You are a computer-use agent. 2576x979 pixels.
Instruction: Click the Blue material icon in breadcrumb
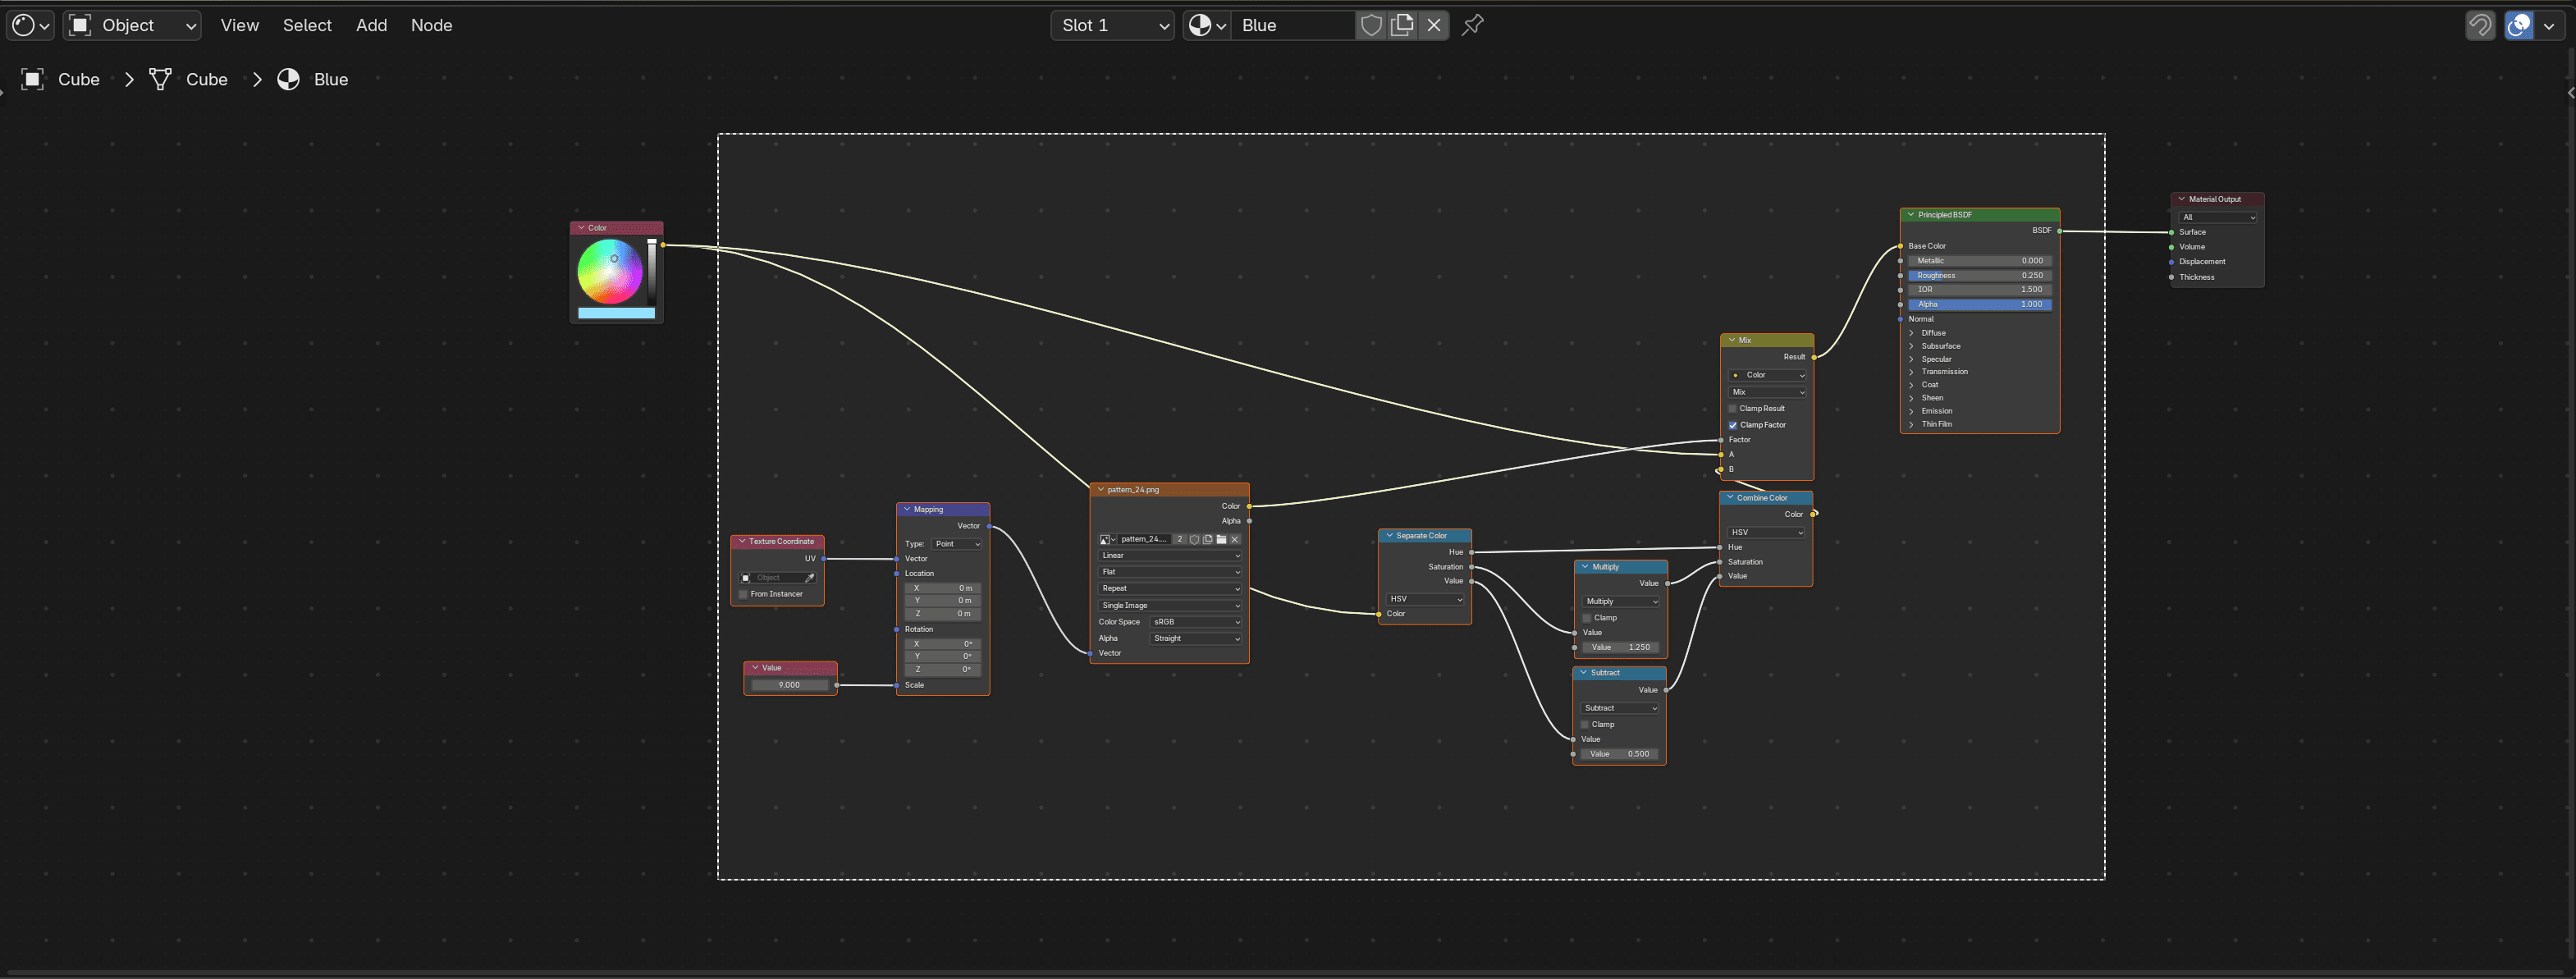tap(288, 79)
